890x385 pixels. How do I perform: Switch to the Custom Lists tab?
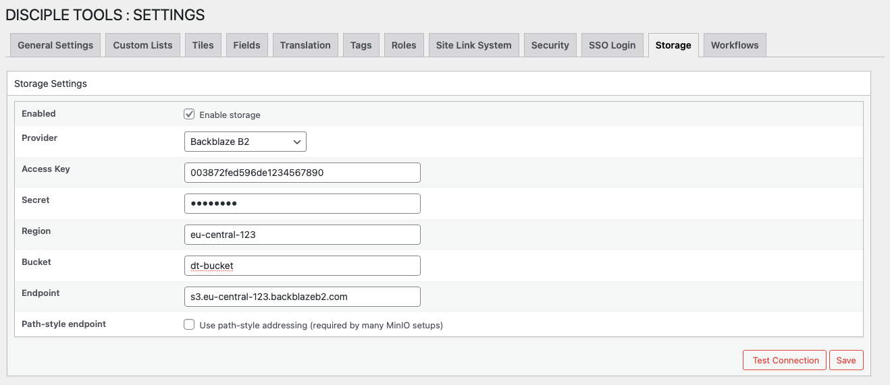coord(142,45)
